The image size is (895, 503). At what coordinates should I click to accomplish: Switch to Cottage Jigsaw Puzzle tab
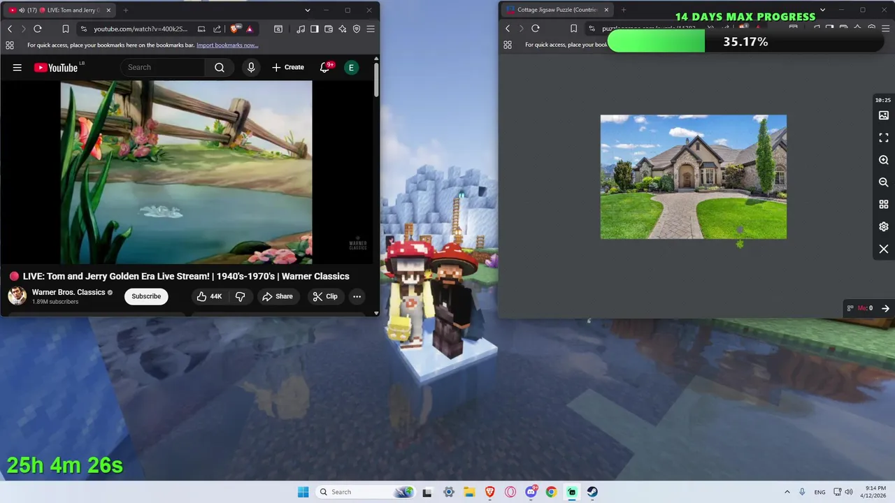(557, 10)
